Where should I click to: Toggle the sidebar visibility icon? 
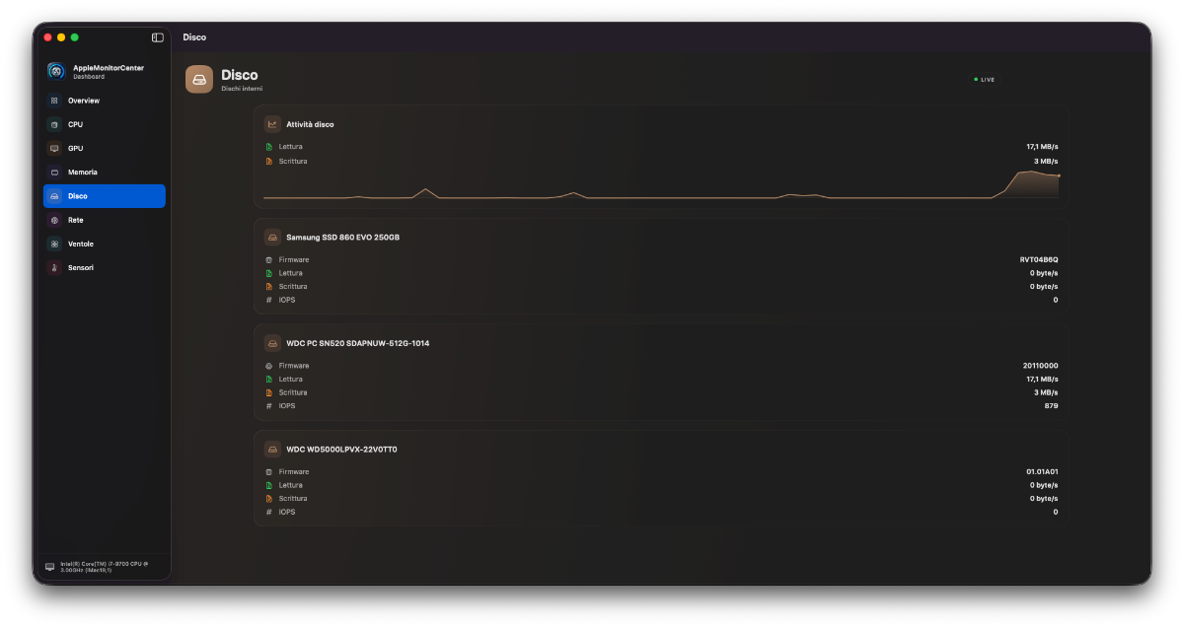[x=158, y=37]
